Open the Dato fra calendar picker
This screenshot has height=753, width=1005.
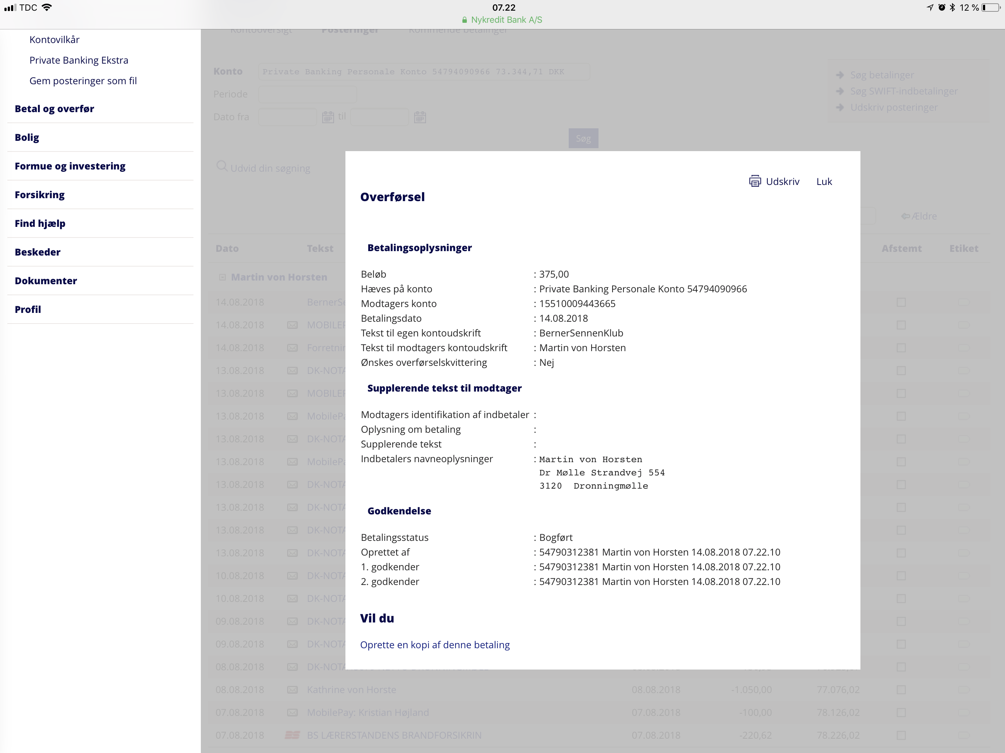(x=327, y=117)
